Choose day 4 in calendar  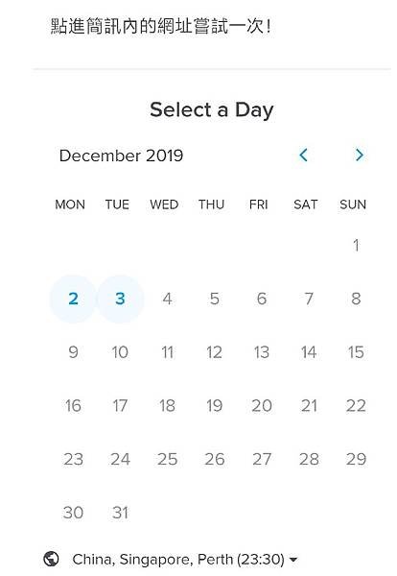tap(167, 299)
